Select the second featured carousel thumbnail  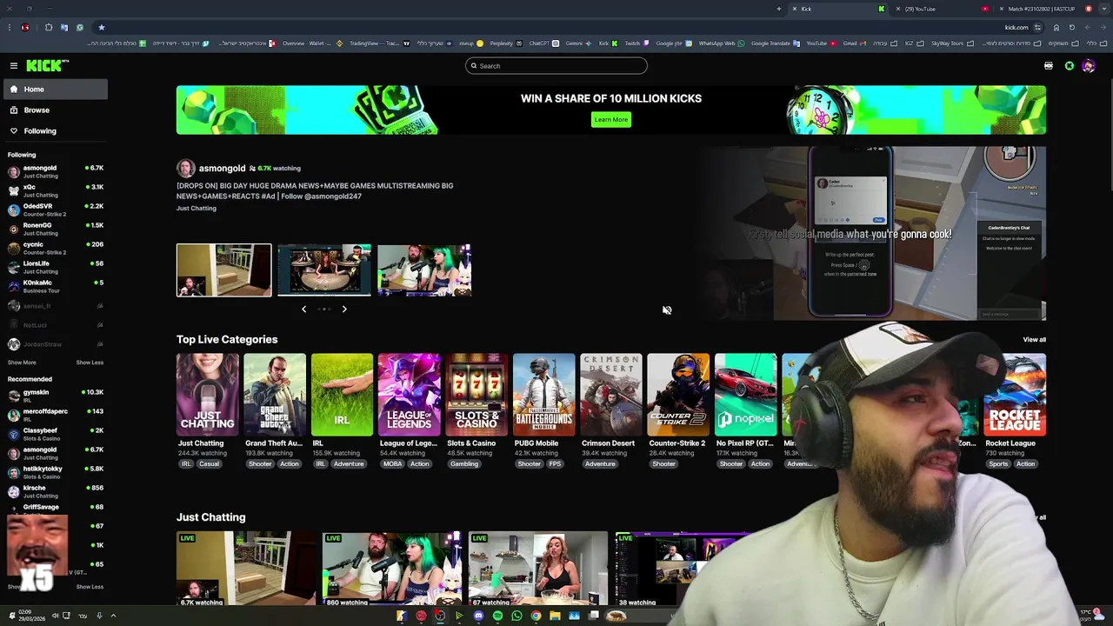pyautogui.click(x=324, y=270)
